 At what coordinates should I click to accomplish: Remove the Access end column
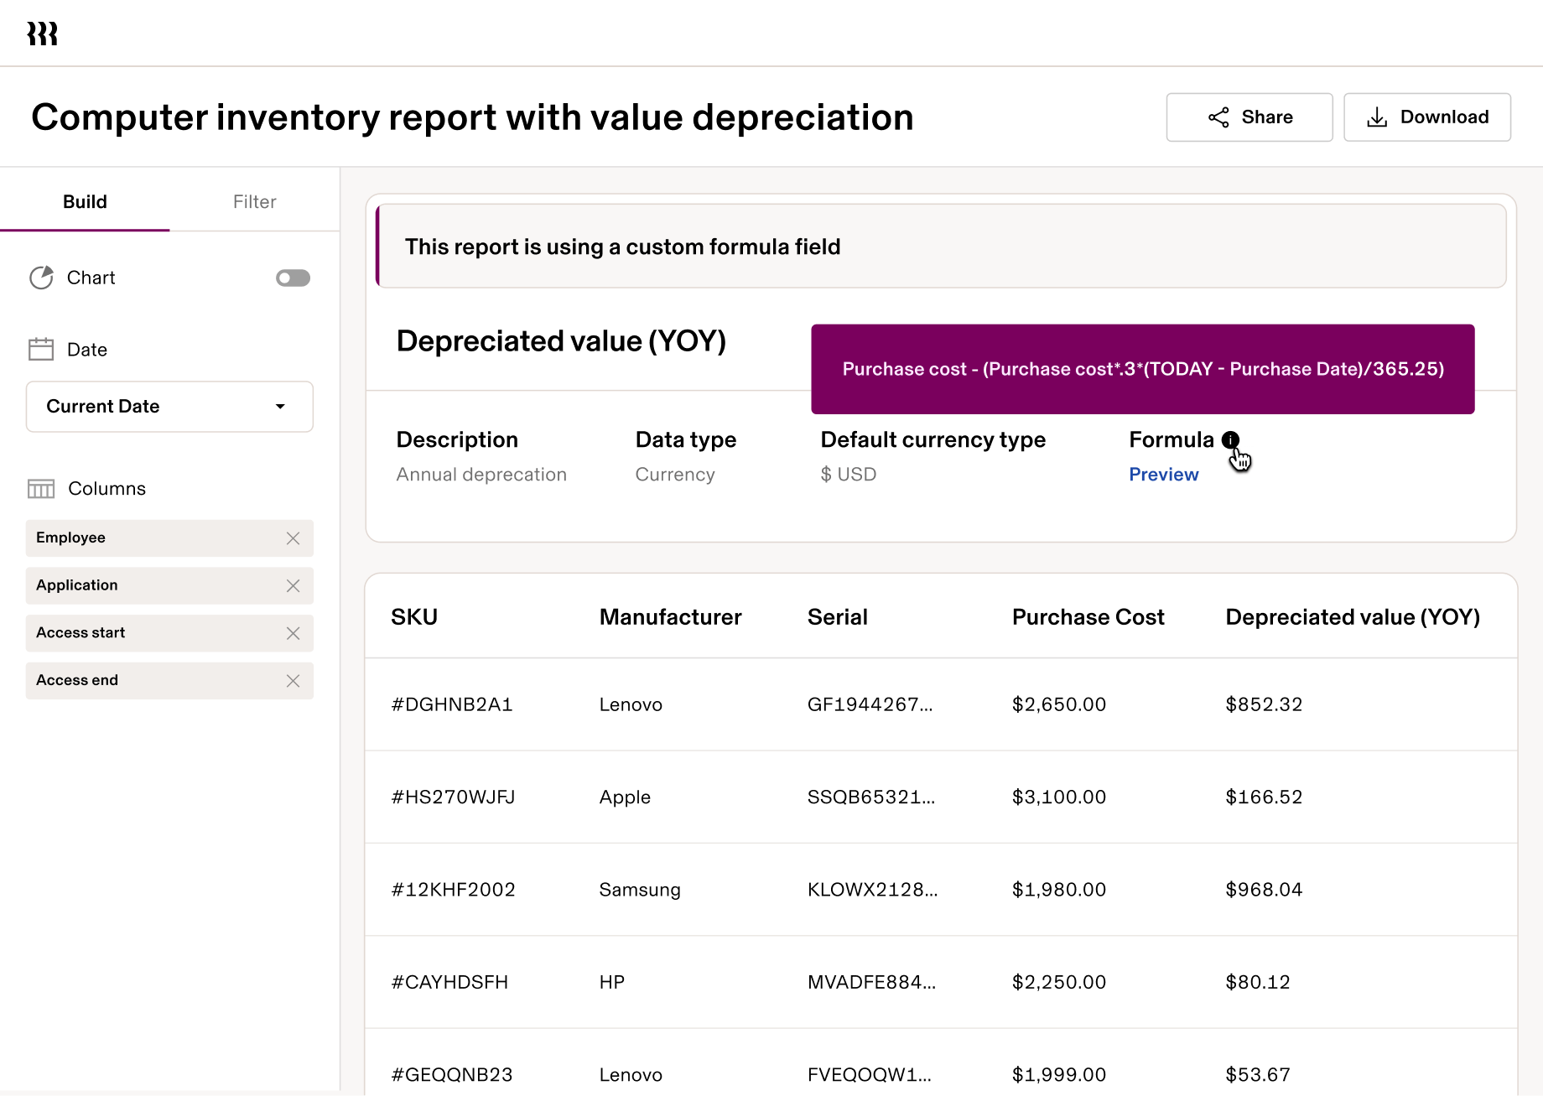294,680
